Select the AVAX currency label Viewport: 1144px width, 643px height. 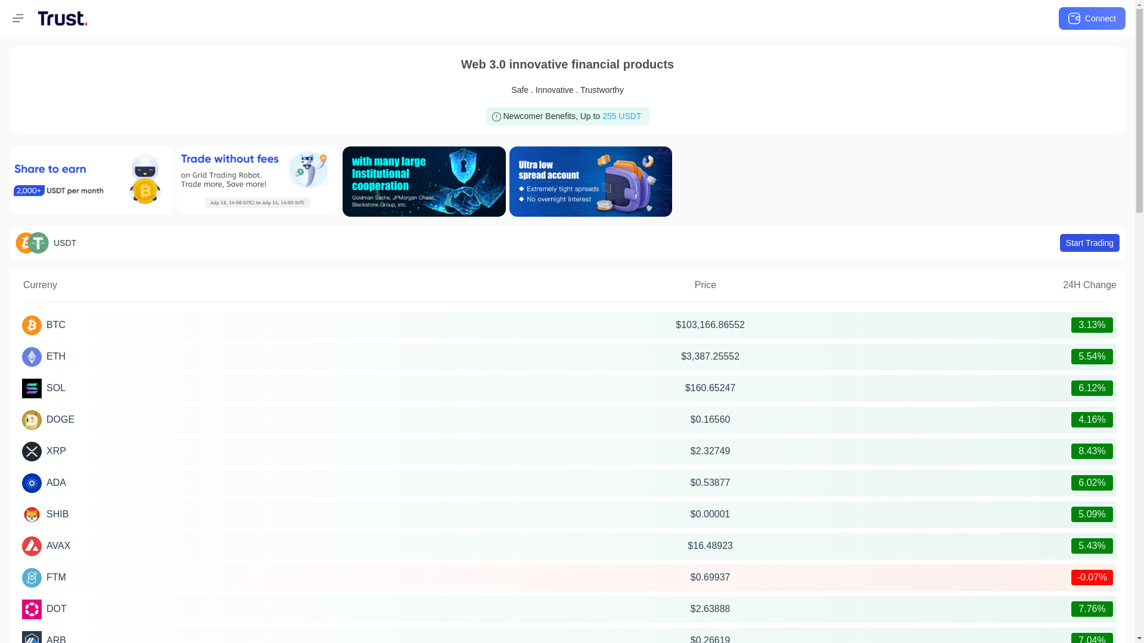[x=58, y=546]
